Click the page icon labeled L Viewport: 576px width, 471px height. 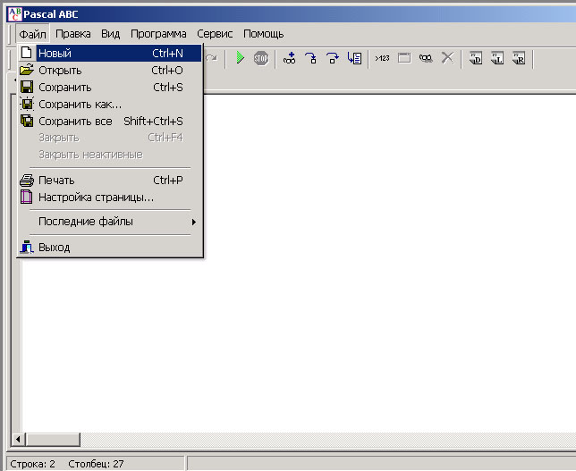coord(497,58)
